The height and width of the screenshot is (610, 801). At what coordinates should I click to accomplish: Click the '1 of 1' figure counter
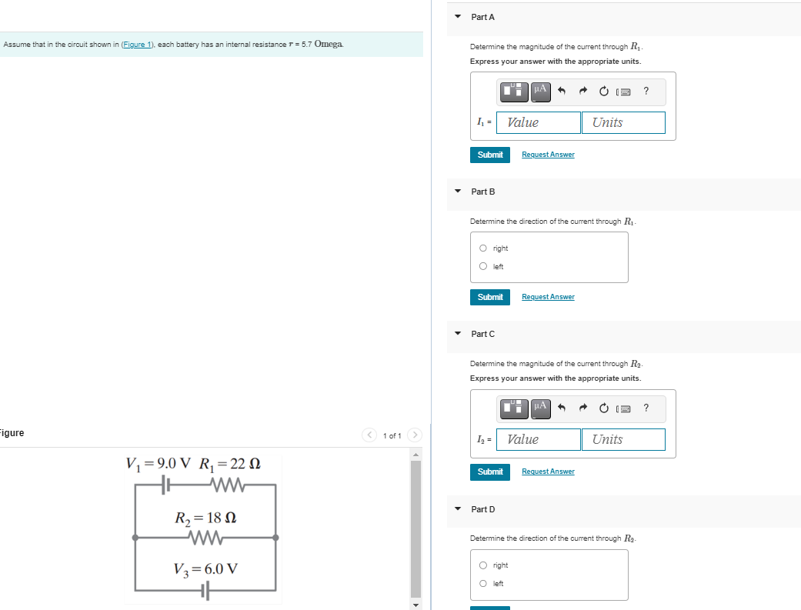pos(392,436)
